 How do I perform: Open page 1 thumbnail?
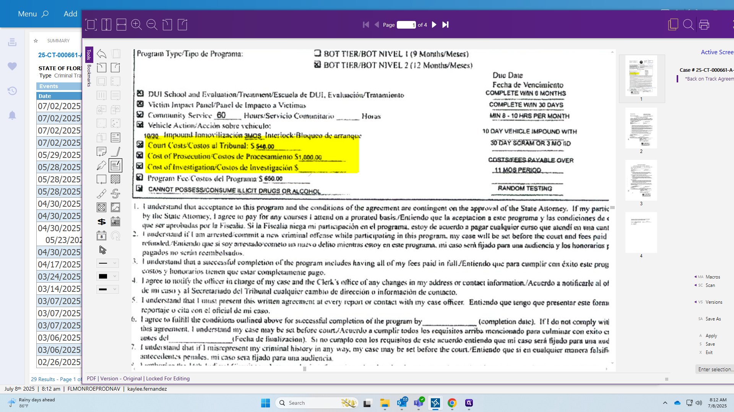641,76
